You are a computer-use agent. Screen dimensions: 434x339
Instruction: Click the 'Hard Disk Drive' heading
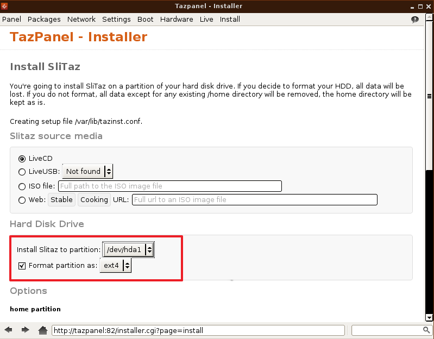click(47, 224)
